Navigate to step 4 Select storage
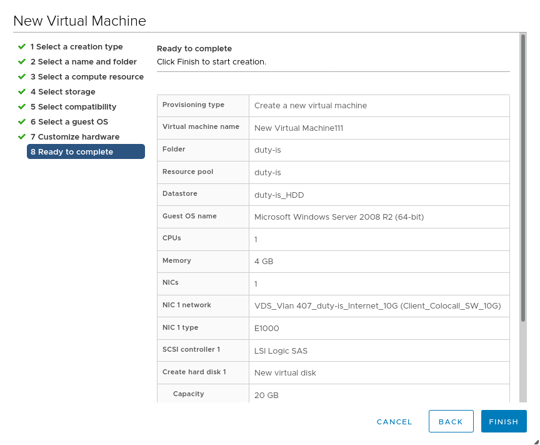The height and width of the screenshot is (445, 540). (x=62, y=92)
